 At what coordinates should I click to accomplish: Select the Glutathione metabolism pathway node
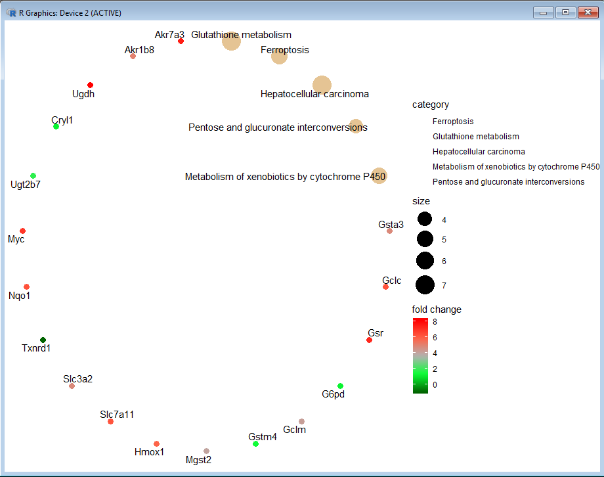pos(230,42)
